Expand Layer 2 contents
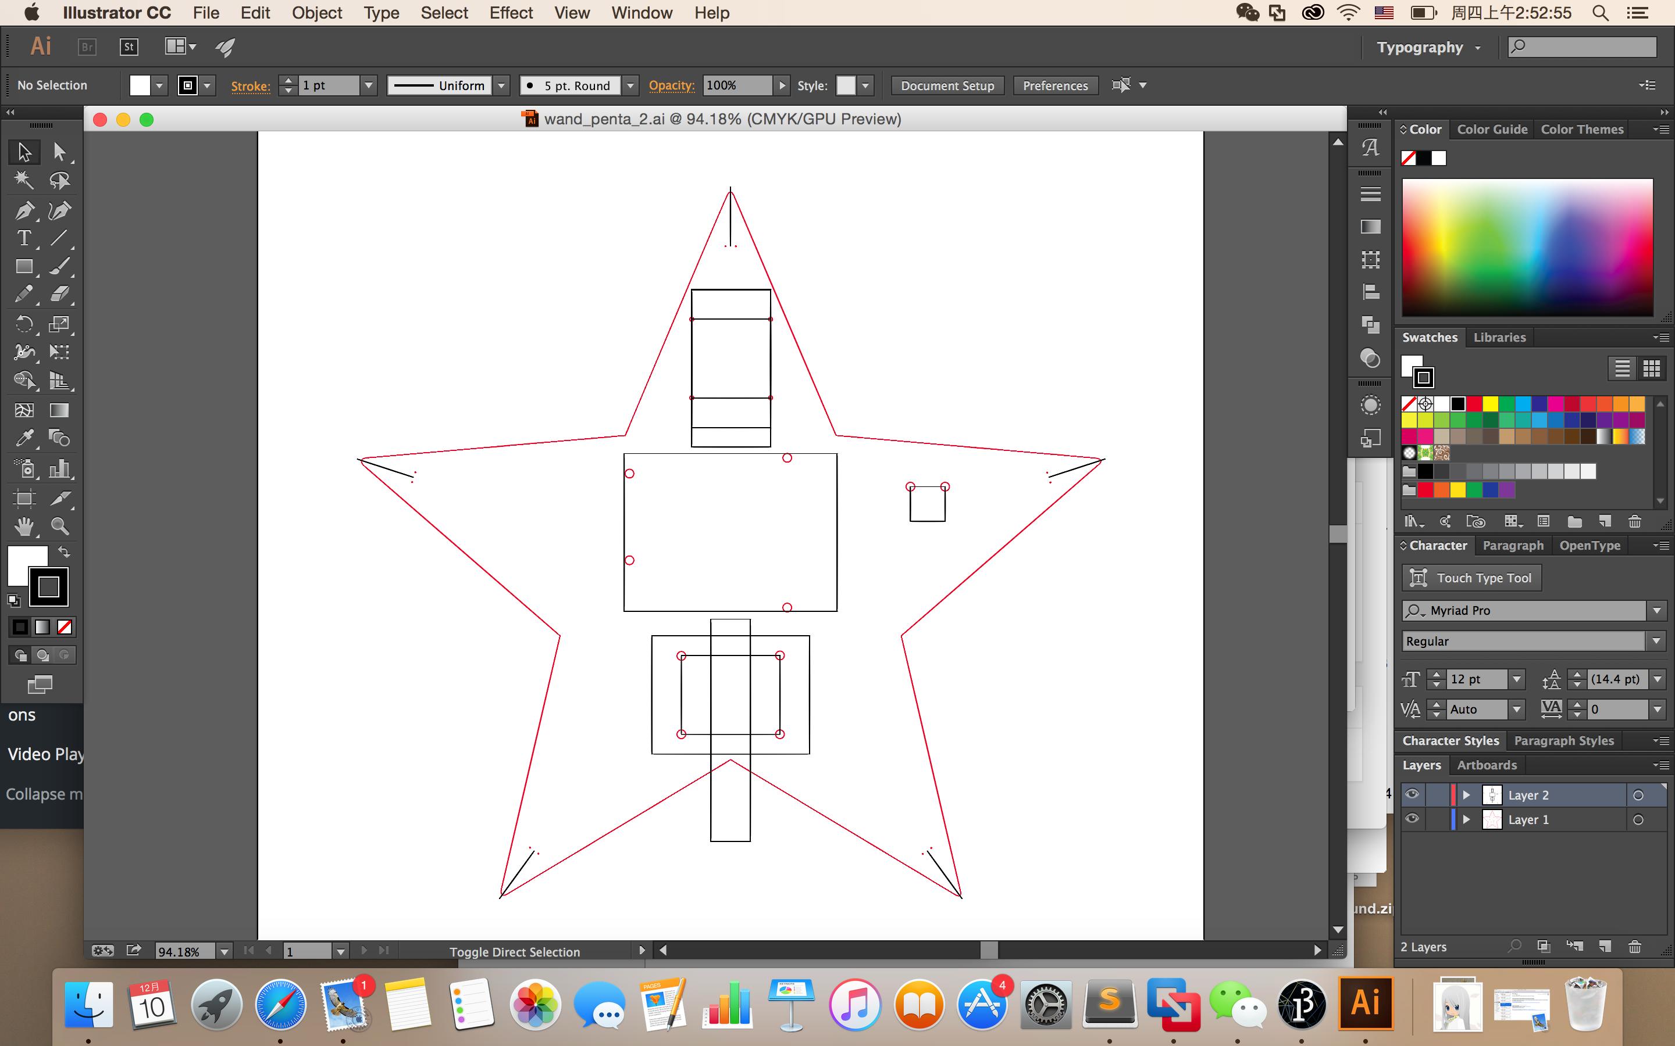The width and height of the screenshot is (1675, 1046). coord(1466,795)
